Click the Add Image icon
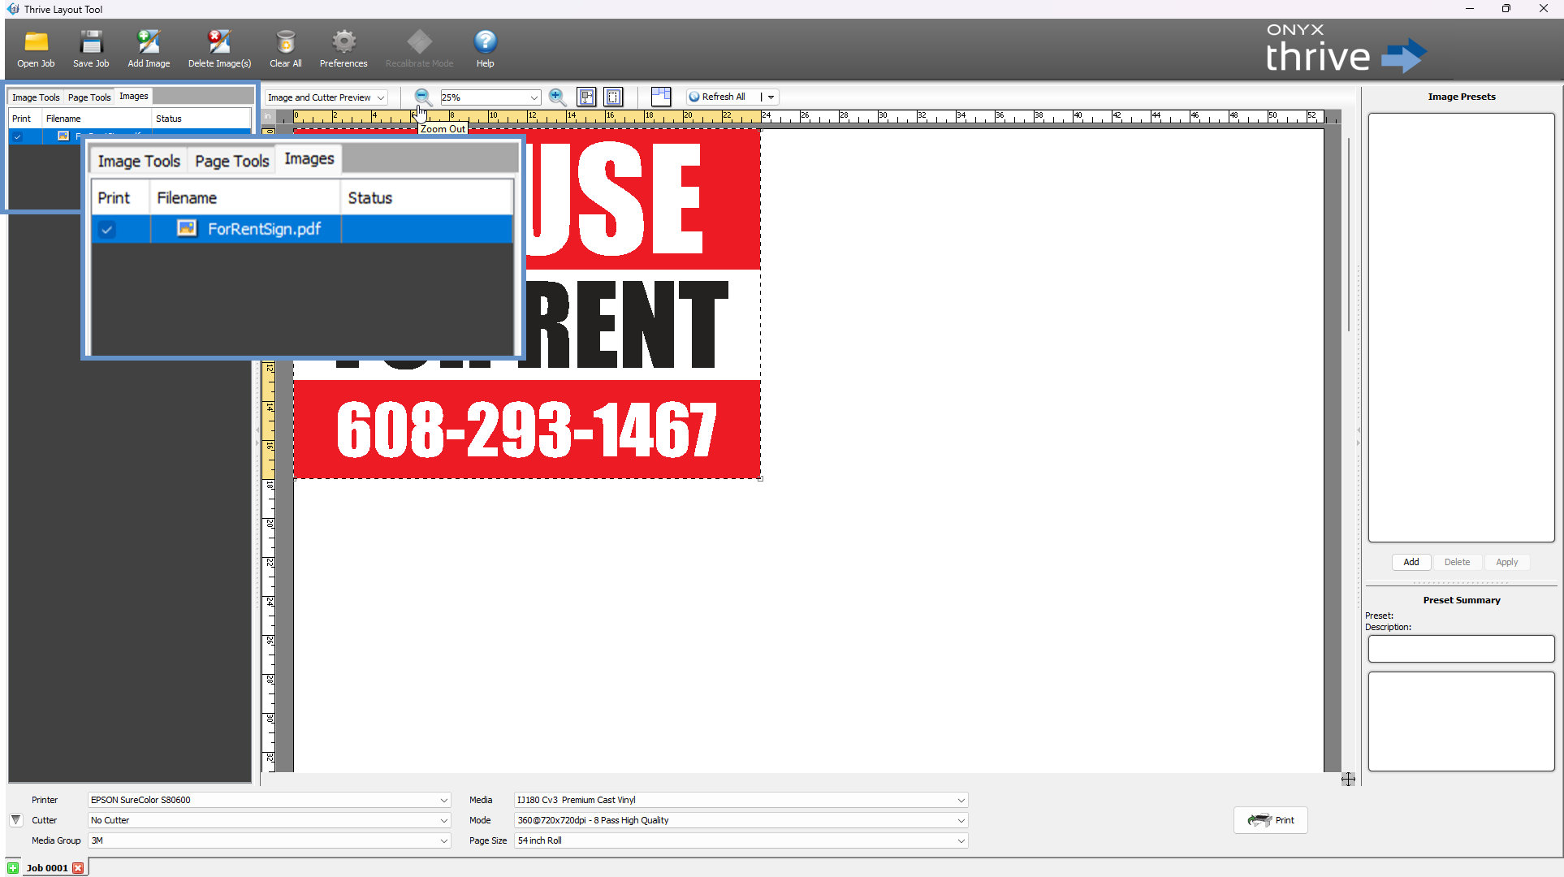Image resolution: width=1564 pixels, height=877 pixels. tap(149, 42)
